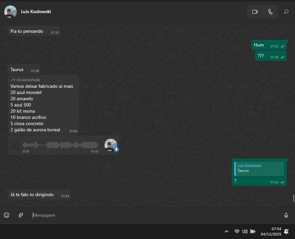Check battery status in system tray
Screen dimensions: 295x239
(x=252, y=231)
